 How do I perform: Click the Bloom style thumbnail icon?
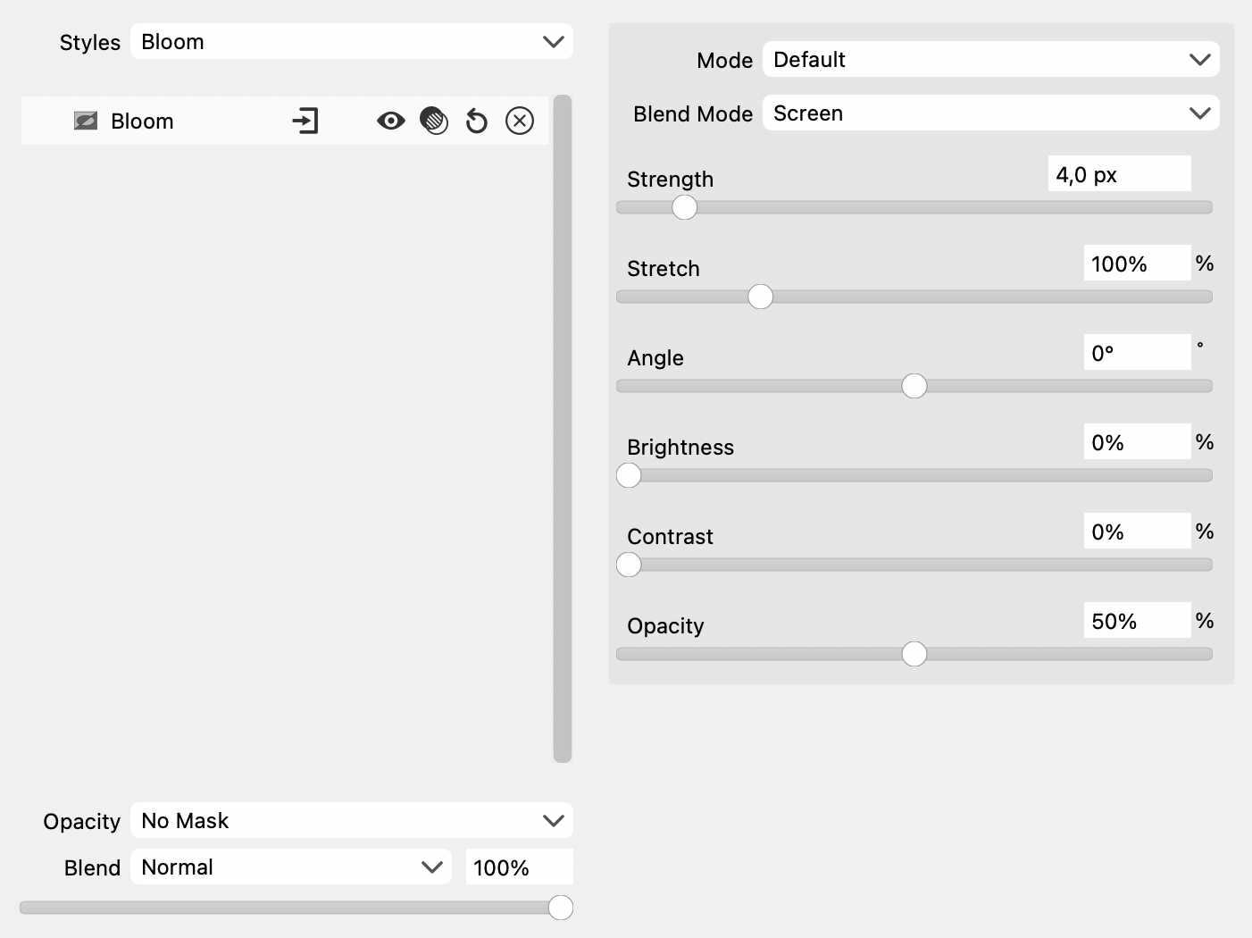coord(86,121)
